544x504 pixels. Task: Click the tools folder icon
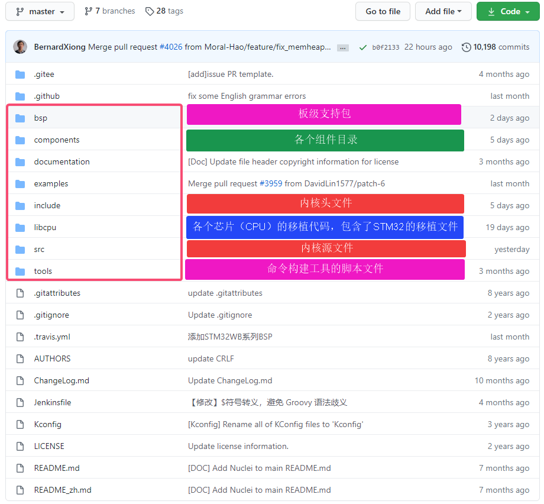[20, 271]
